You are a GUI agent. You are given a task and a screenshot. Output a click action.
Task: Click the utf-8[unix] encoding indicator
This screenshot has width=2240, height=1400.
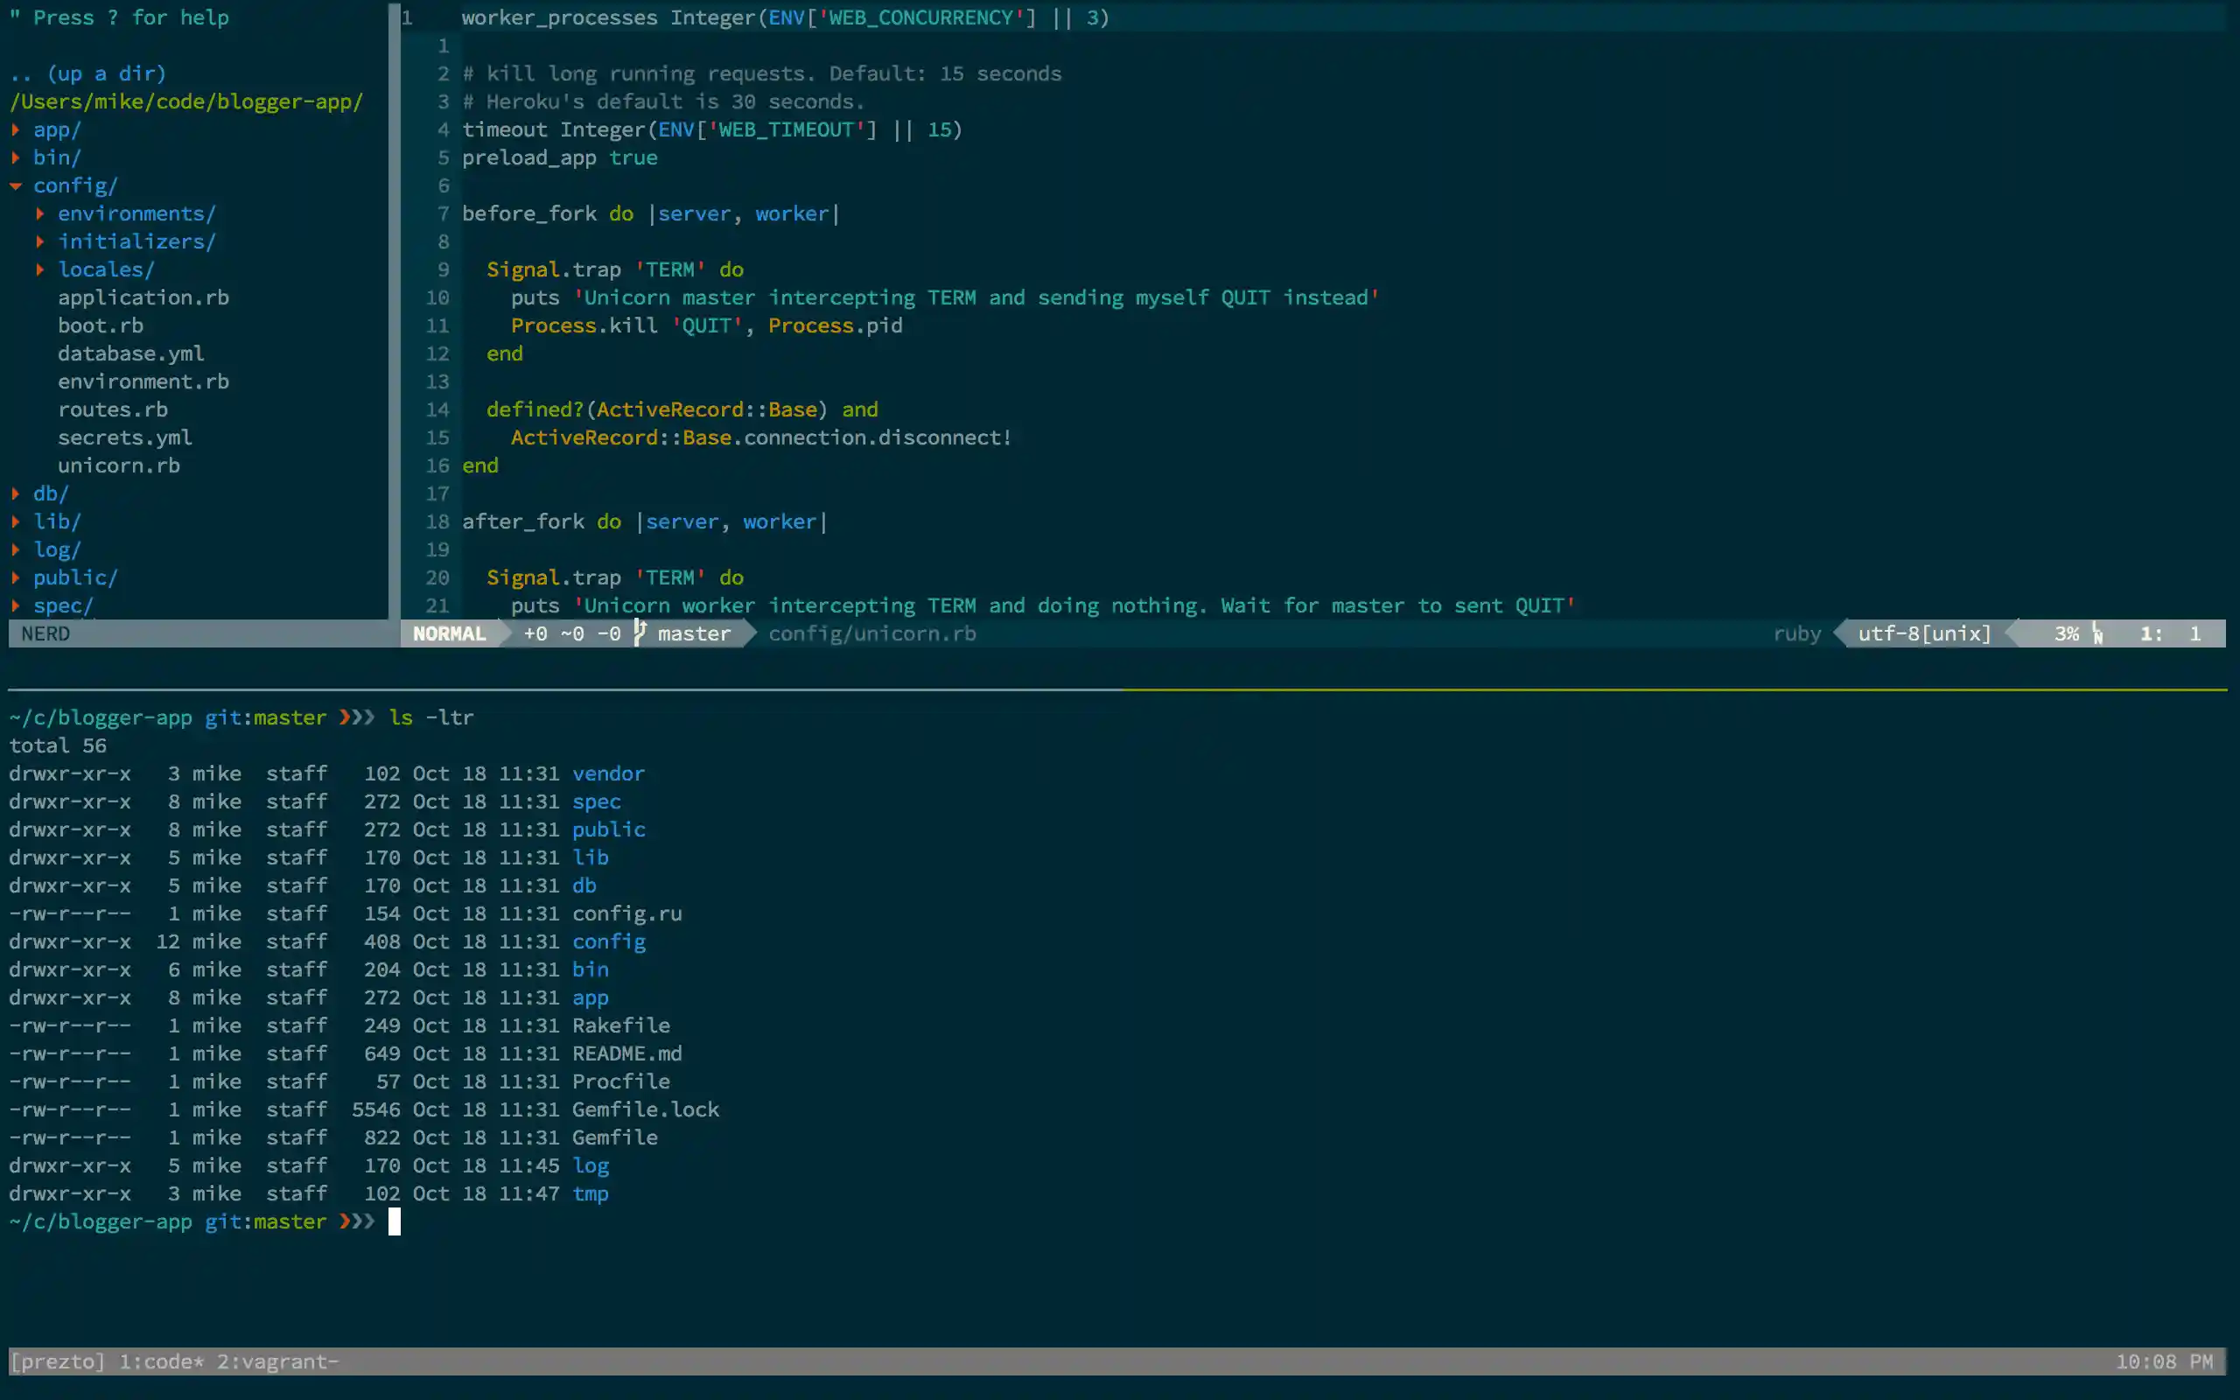pos(1920,633)
